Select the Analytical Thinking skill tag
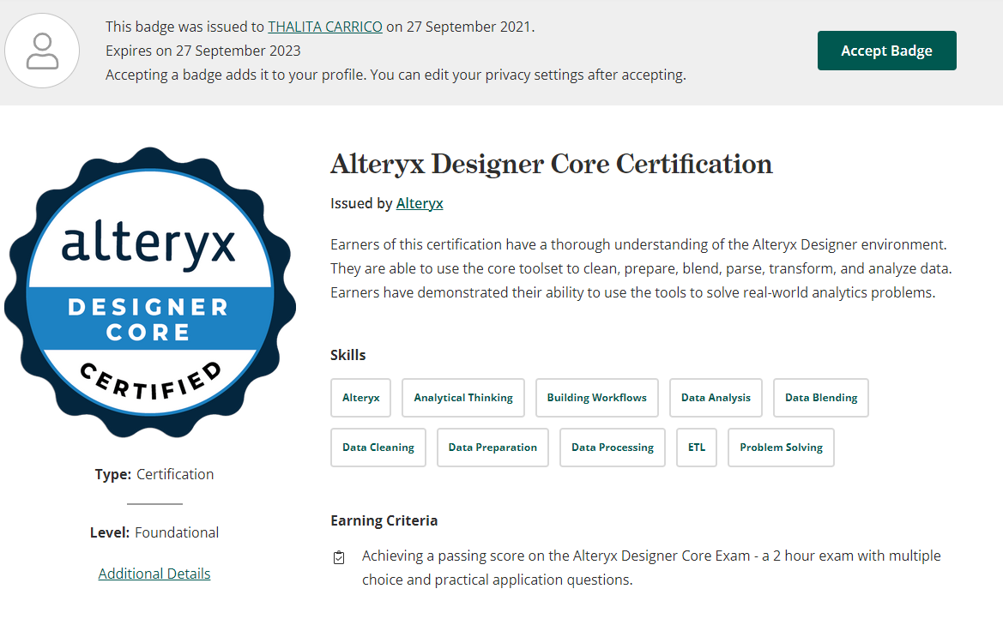This screenshot has height=619, width=1003. point(462,397)
